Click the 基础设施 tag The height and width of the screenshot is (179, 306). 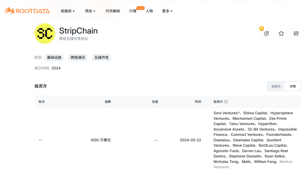coord(54,57)
